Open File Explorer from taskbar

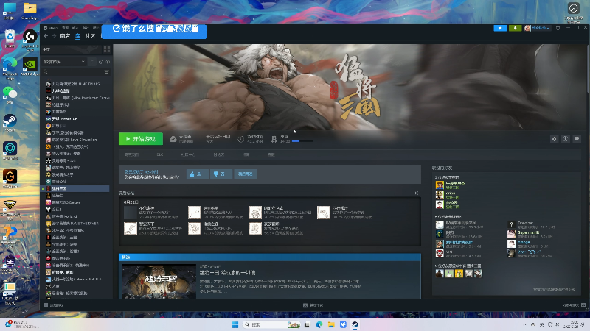pyautogui.click(x=331, y=324)
